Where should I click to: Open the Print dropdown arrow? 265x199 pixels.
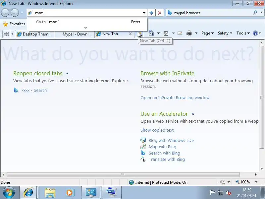[196, 33]
